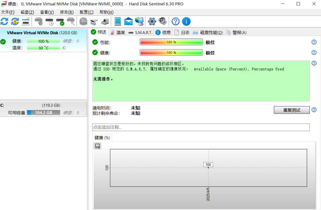Click the 无需操作。 text
This screenshot has height=210, width=321.
click(x=103, y=79)
